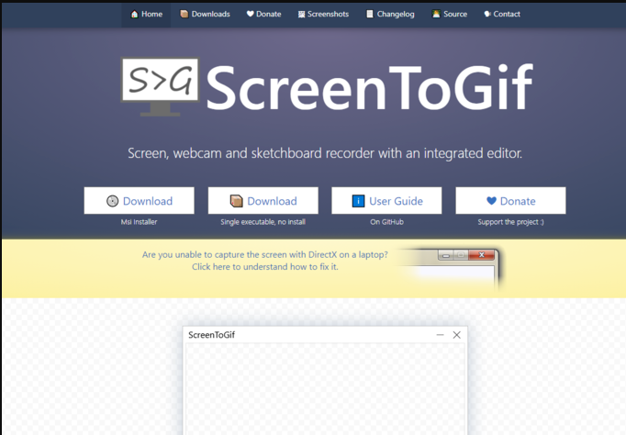Click the blue heart on Donate button
This screenshot has height=435, width=626.
tap(491, 201)
